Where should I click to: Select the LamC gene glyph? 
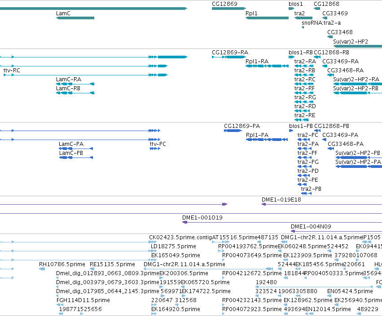[x=75, y=18]
